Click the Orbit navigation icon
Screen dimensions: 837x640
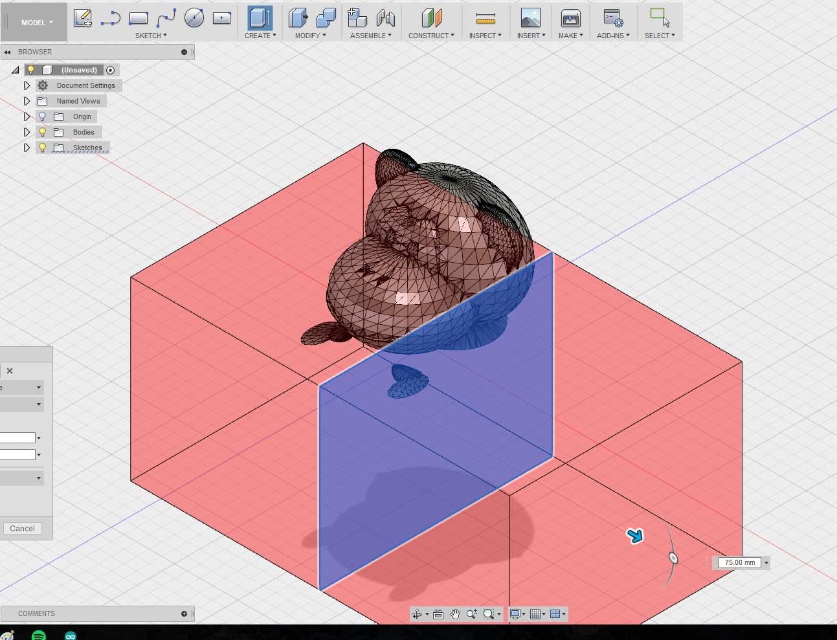coord(416,614)
